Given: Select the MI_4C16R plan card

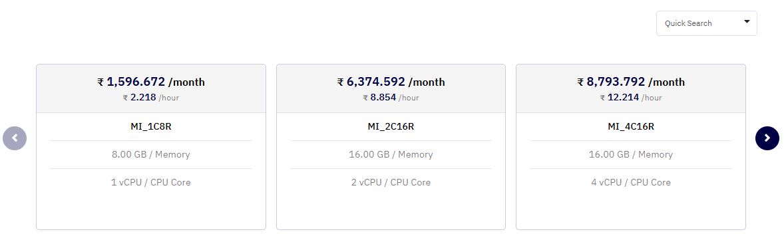Looking at the screenshot, I should 630,147.
